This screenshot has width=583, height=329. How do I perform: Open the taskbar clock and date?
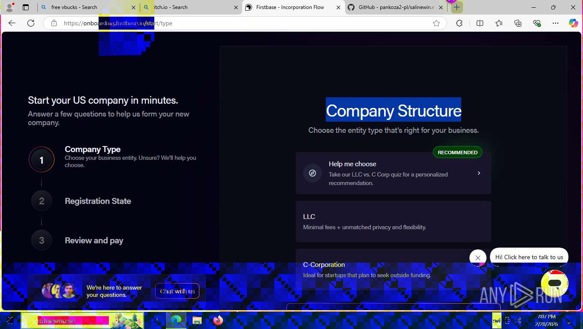pos(546,320)
